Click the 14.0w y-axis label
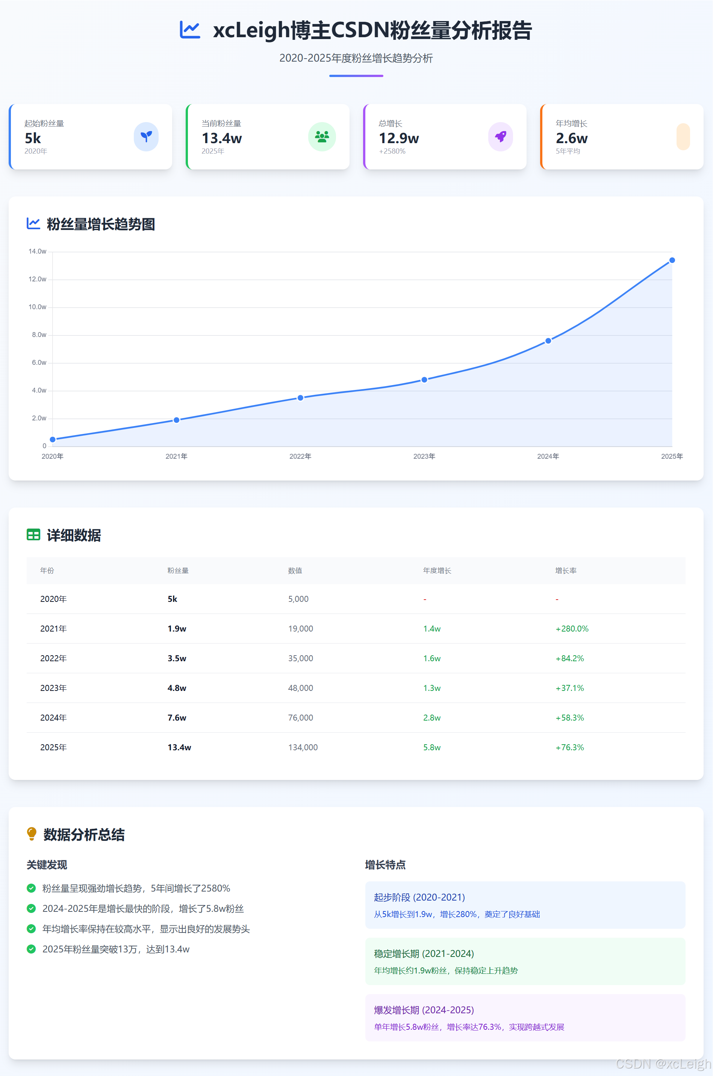Image resolution: width=713 pixels, height=1076 pixels. pos(37,251)
